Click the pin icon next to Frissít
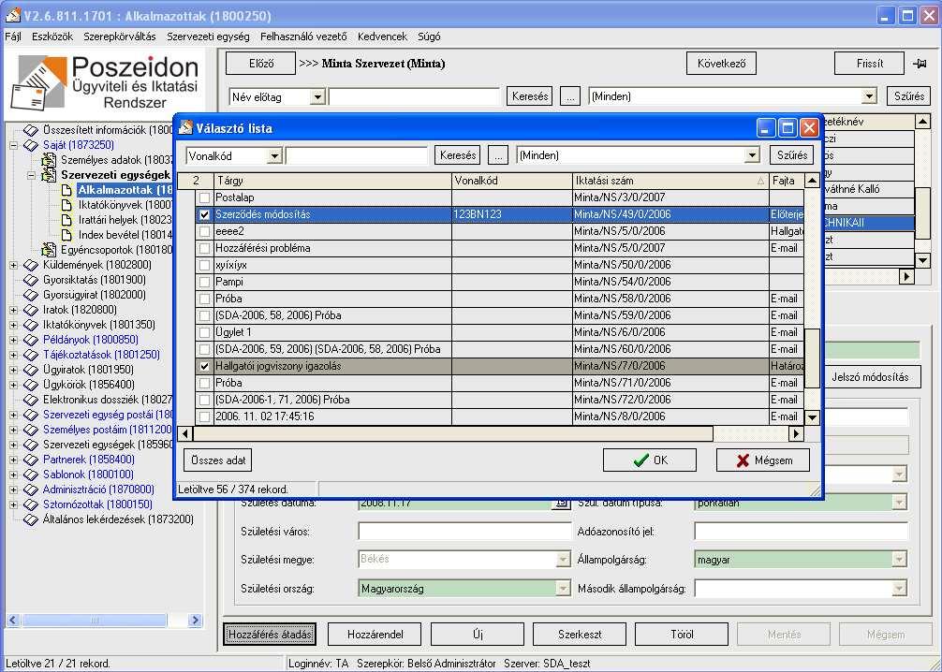Screen dimensions: 942x672 920,63
